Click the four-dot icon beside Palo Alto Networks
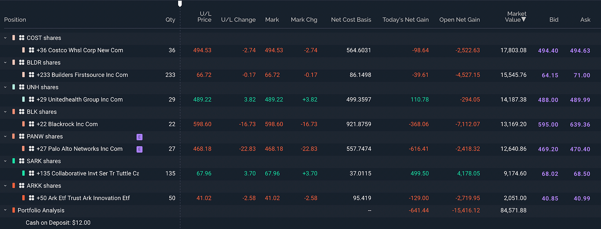The height and width of the screenshot is (229, 601). (x=31, y=149)
